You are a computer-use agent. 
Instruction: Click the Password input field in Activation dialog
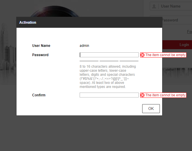click(109, 55)
